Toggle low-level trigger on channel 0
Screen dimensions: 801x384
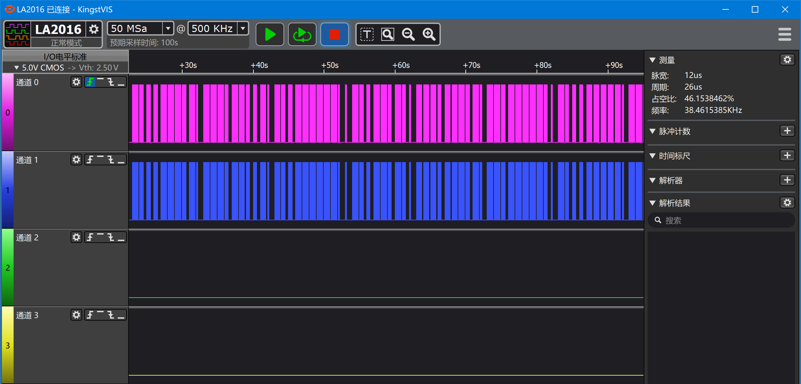pos(121,82)
